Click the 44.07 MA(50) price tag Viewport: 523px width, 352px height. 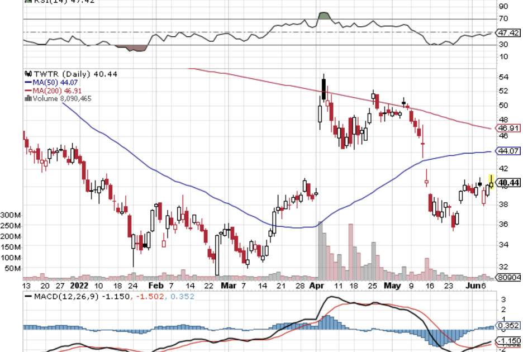click(507, 151)
